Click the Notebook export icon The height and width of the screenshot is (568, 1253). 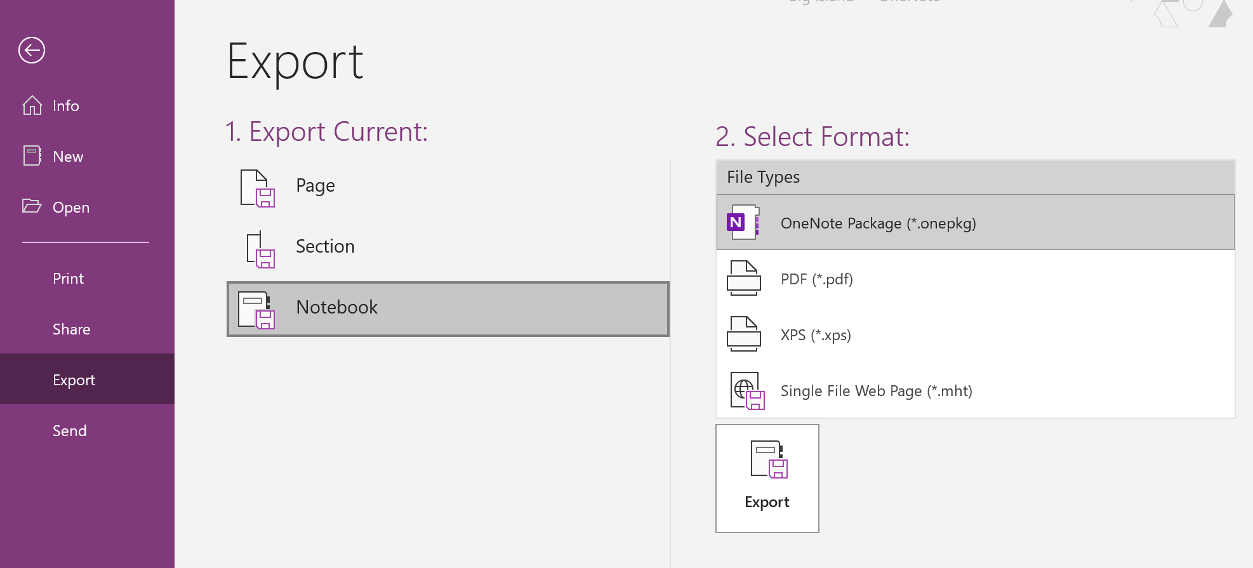(256, 309)
